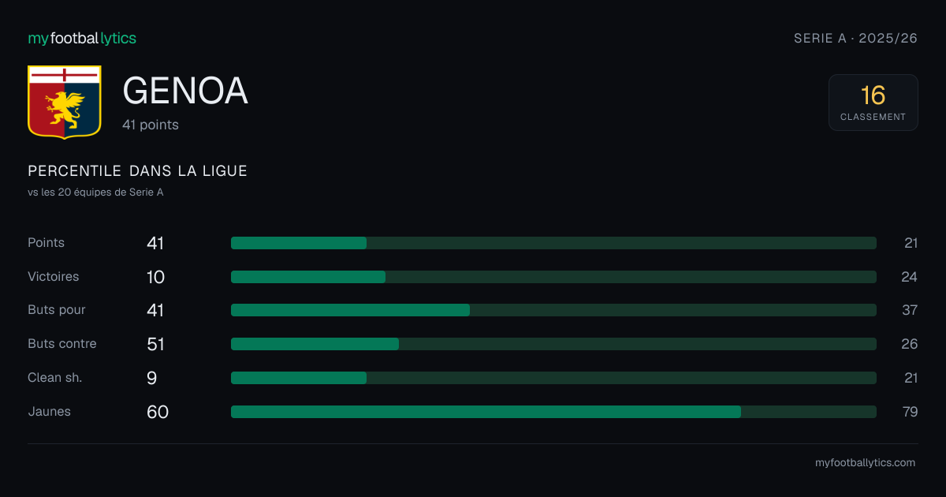Click the 41 points subtitle under GENOA

click(151, 125)
